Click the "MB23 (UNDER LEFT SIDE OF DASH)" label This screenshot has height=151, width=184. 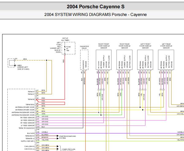click(x=23, y=67)
